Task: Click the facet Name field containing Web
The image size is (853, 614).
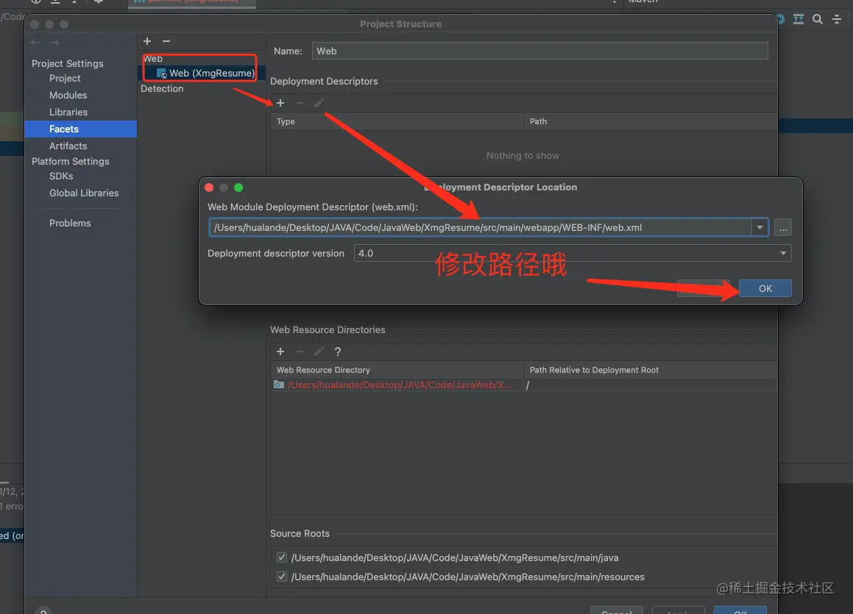Action: (539, 51)
